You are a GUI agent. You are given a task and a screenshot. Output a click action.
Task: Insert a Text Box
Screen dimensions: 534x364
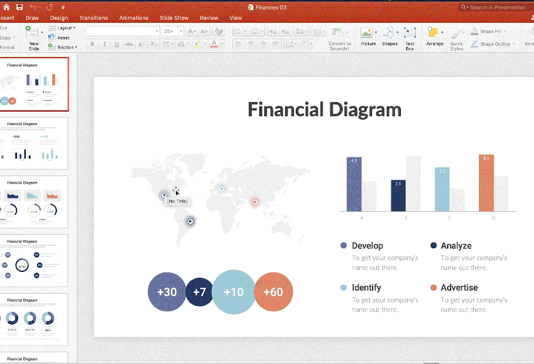410,39
